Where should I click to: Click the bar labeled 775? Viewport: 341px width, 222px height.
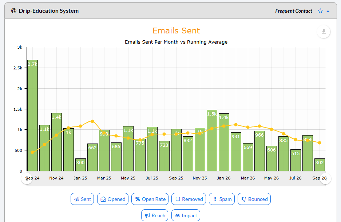140,155
